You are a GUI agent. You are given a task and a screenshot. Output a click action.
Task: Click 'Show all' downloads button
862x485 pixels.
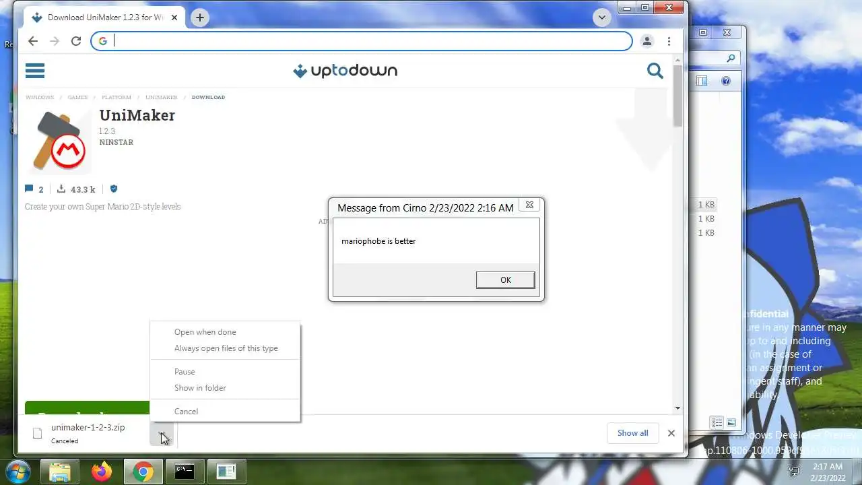click(633, 433)
